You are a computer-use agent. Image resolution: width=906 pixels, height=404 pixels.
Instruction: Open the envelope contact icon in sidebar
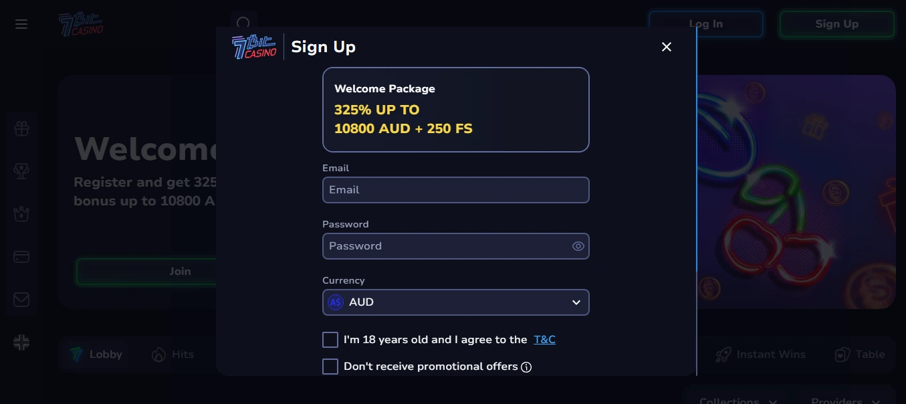21,300
